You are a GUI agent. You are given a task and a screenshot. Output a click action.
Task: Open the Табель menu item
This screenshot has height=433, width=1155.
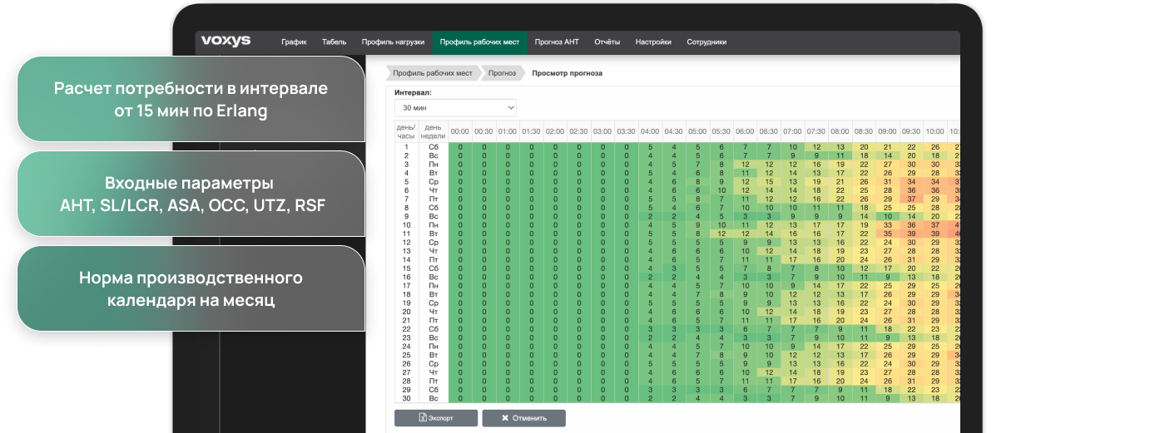(335, 42)
